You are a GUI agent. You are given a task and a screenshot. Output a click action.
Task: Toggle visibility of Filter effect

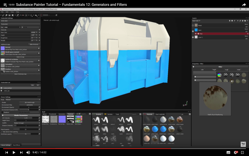pyautogui.click(x=196, y=34)
